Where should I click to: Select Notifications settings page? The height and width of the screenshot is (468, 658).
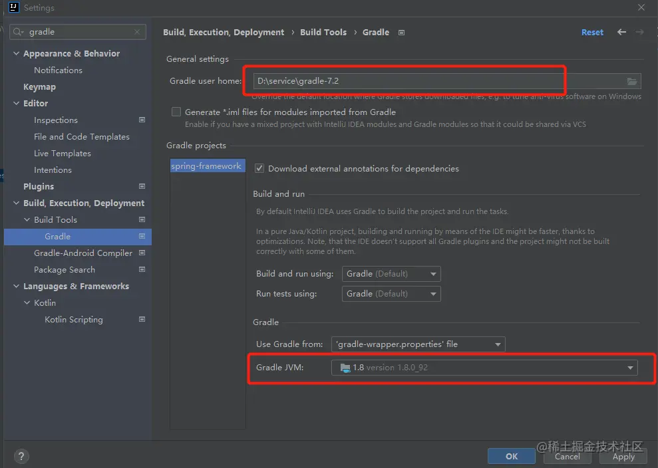(x=58, y=70)
